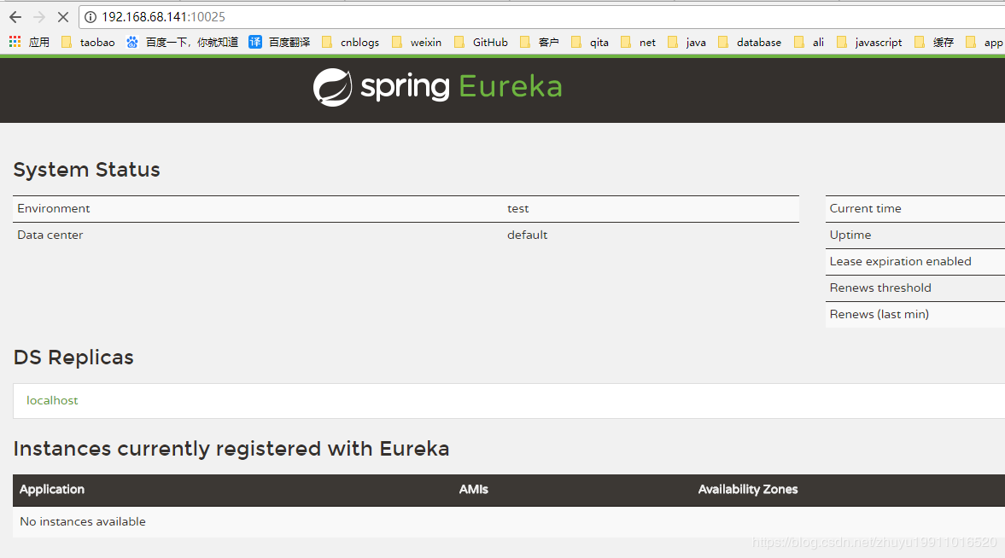
Task: Click the Availability Zones column header
Action: pyautogui.click(x=748, y=490)
